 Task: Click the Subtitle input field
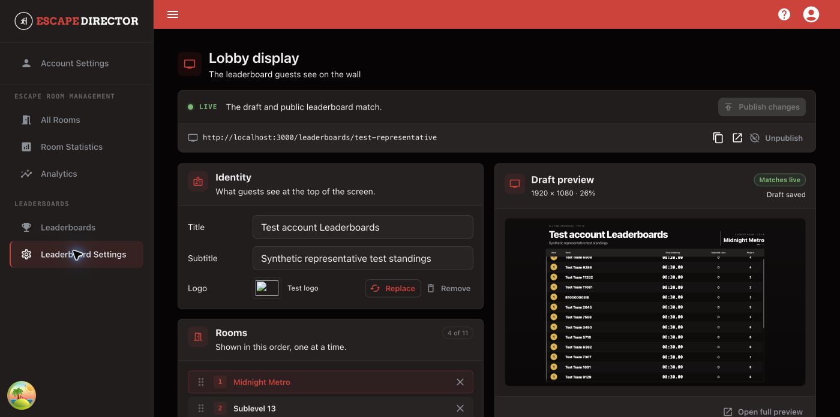[363, 258]
